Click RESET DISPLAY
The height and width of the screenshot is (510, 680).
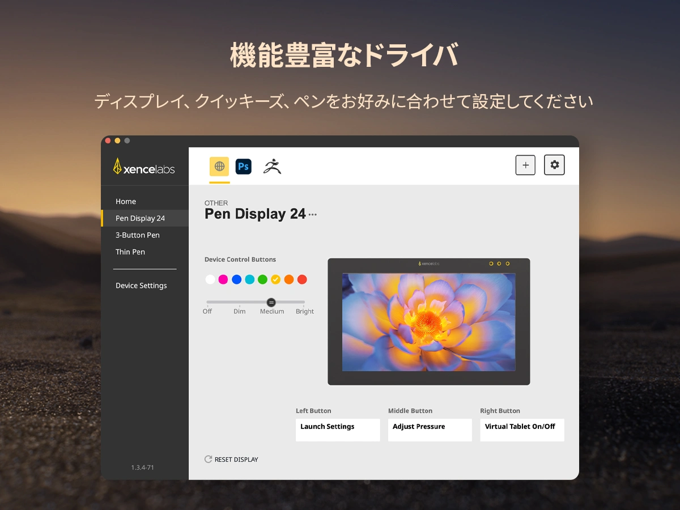[236, 460]
